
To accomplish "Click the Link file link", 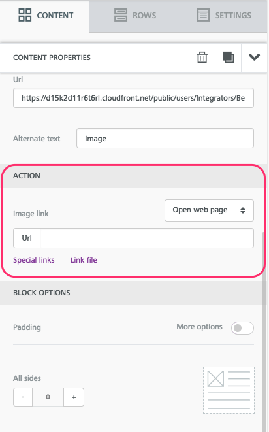I will pyautogui.click(x=84, y=260).
